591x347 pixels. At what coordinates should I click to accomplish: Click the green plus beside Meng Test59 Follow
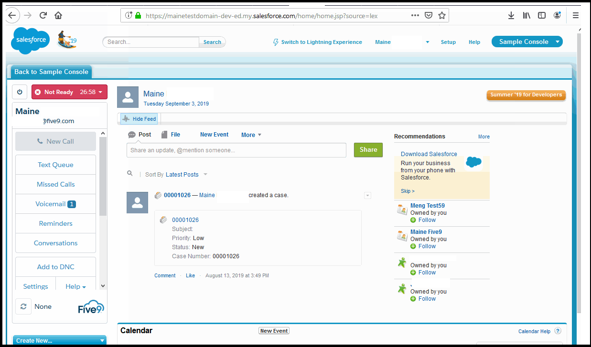[413, 220]
